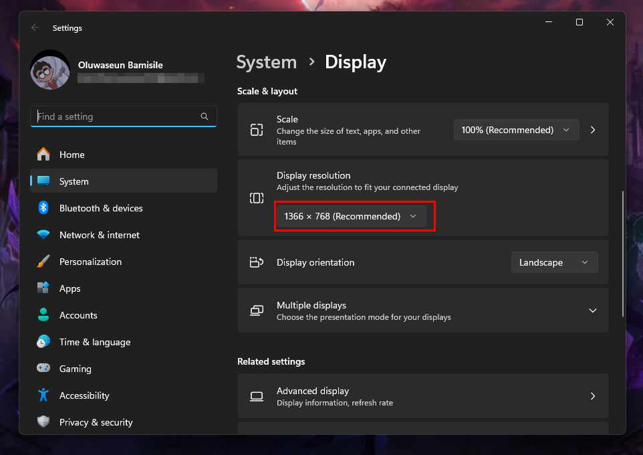Click the Accessibility figure icon
This screenshot has height=455, width=643.
pos(43,395)
